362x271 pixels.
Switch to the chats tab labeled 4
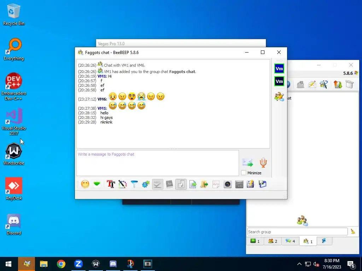pos(290,241)
